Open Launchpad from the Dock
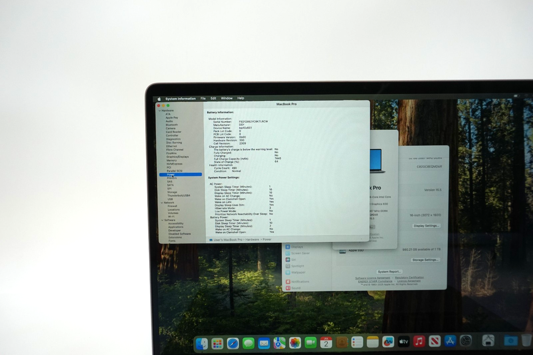The height and width of the screenshot is (355, 533). 217,343
